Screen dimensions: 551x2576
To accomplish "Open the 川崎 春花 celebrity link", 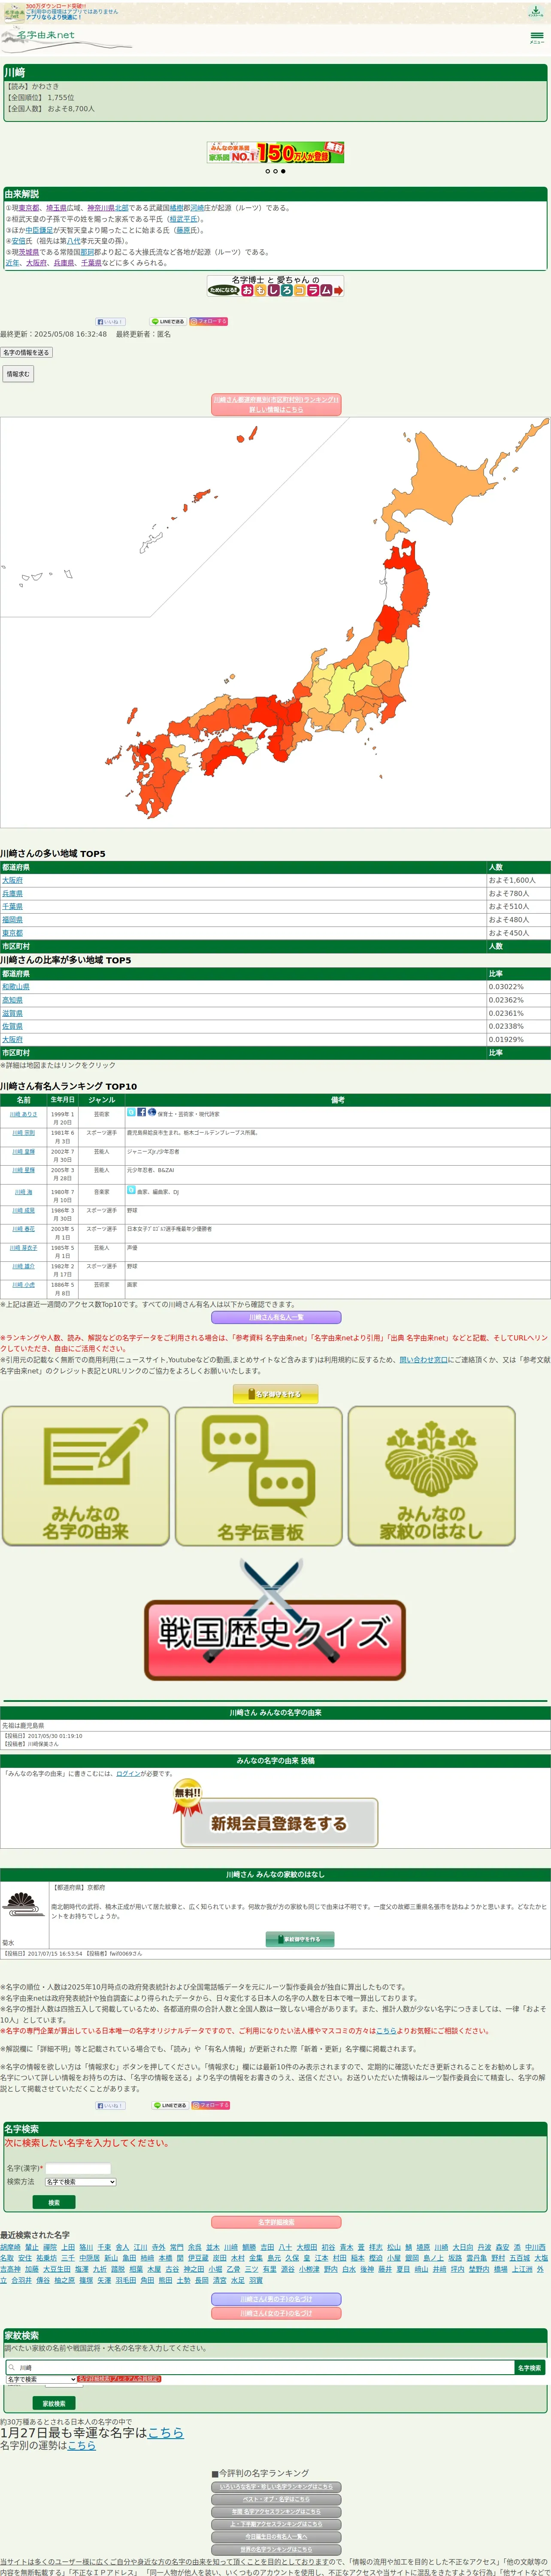I will tap(23, 1229).
